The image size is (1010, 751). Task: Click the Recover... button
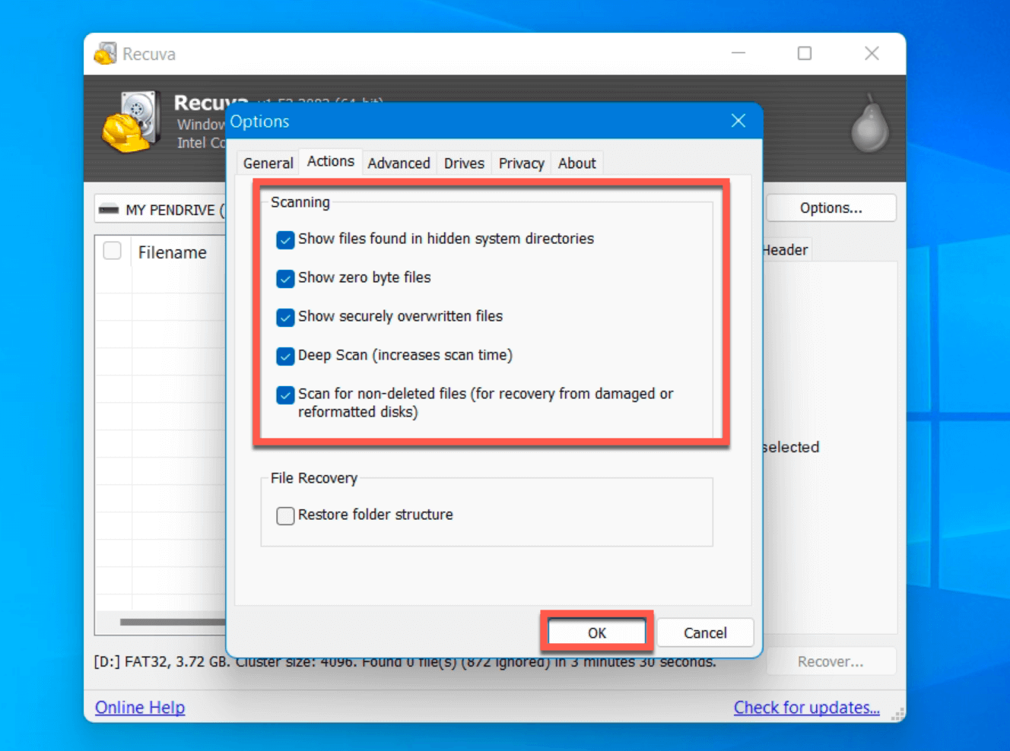(x=831, y=661)
